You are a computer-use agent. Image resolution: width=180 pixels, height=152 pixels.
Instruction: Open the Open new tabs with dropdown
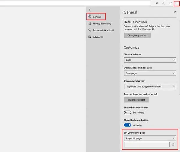tap(150, 87)
